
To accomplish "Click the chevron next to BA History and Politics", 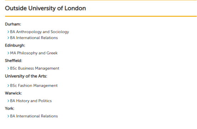I will point(8,101).
